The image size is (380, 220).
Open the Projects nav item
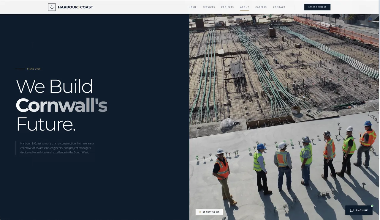pyautogui.click(x=227, y=7)
